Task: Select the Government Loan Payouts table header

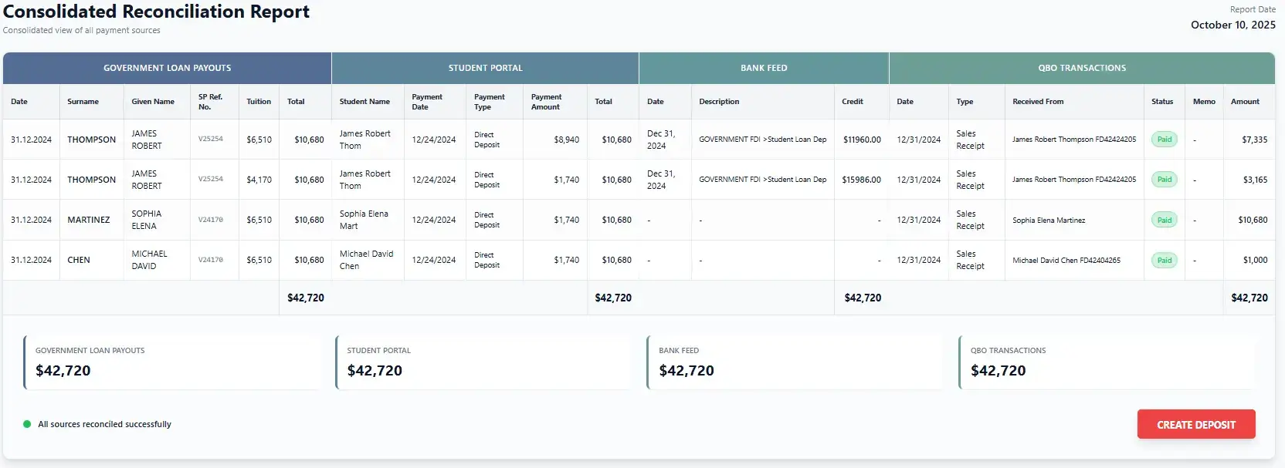Action: [x=168, y=68]
